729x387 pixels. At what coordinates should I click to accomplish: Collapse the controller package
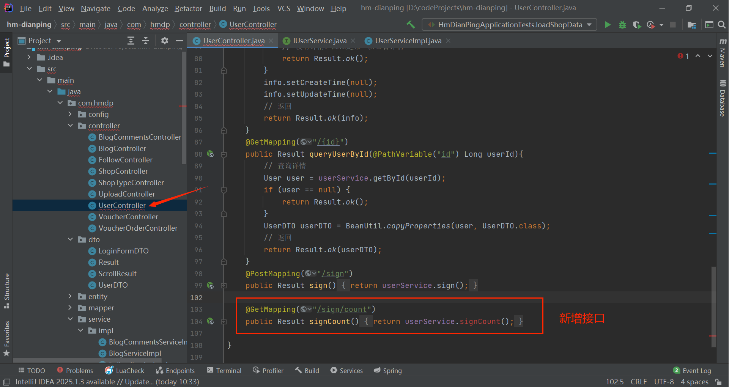(x=70, y=126)
